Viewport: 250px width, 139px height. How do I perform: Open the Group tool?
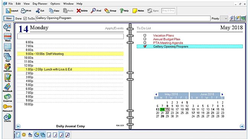coord(110,11)
